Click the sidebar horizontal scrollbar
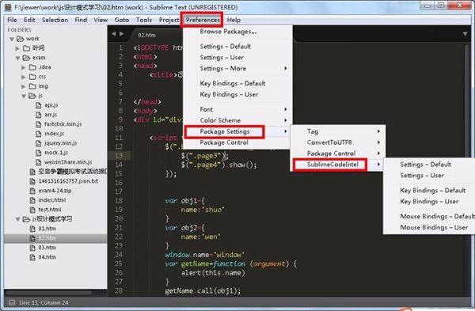This screenshot has width=475, height=311. coord(48,293)
